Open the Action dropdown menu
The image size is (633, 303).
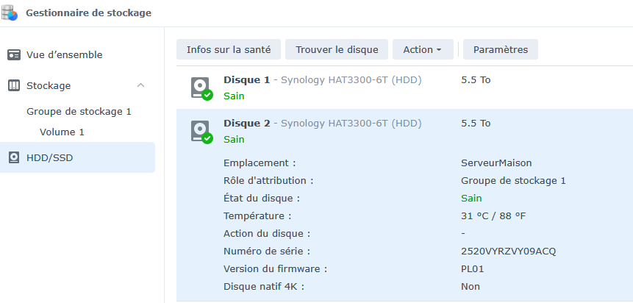[422, 50]
